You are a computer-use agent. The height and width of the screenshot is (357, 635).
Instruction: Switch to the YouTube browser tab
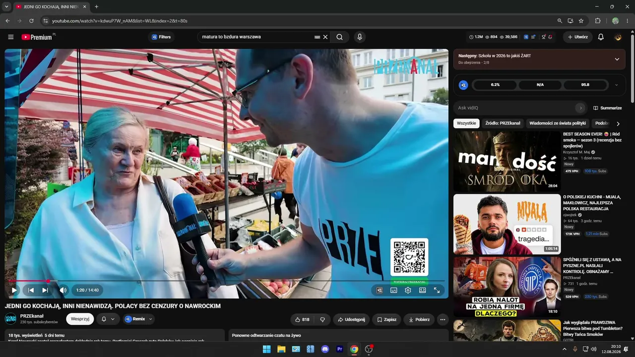[x=51, y=7]
